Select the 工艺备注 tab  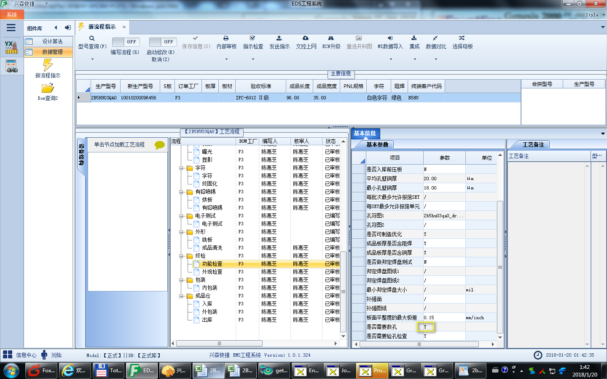click(533, 144)
